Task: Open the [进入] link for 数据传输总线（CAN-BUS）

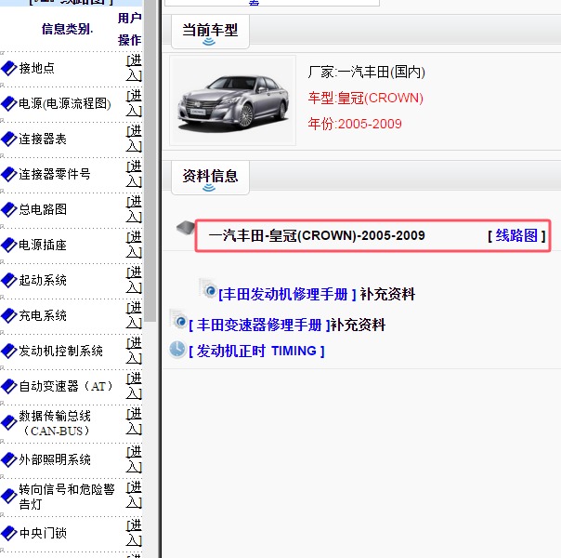Action: (134, 421)
